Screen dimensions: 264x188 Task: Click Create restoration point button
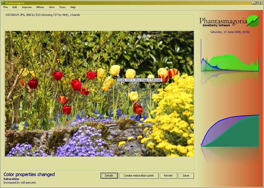[139, 176]
